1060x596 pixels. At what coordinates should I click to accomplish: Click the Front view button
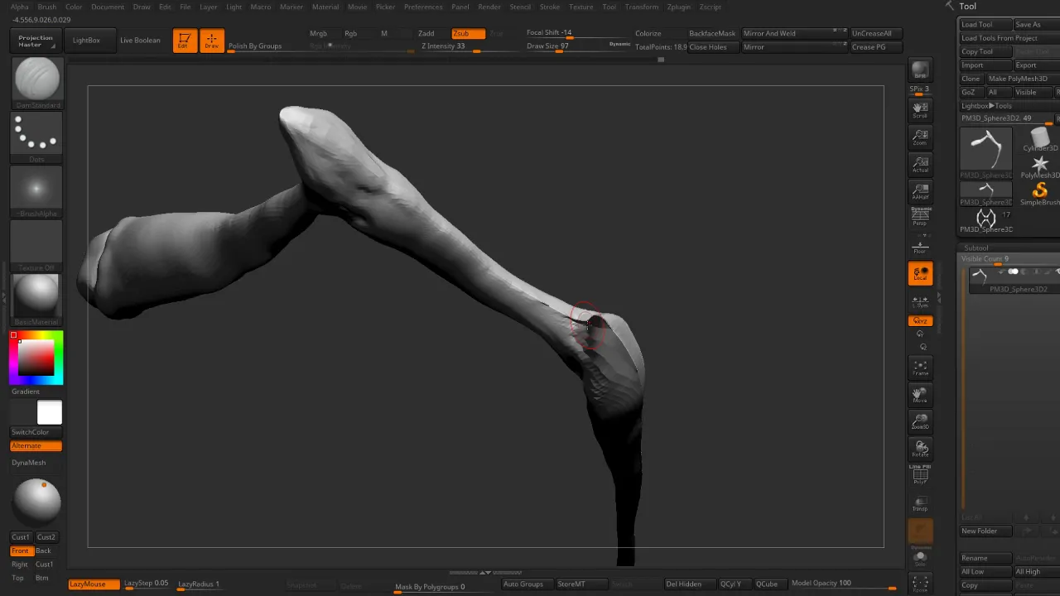pos(21,551)
